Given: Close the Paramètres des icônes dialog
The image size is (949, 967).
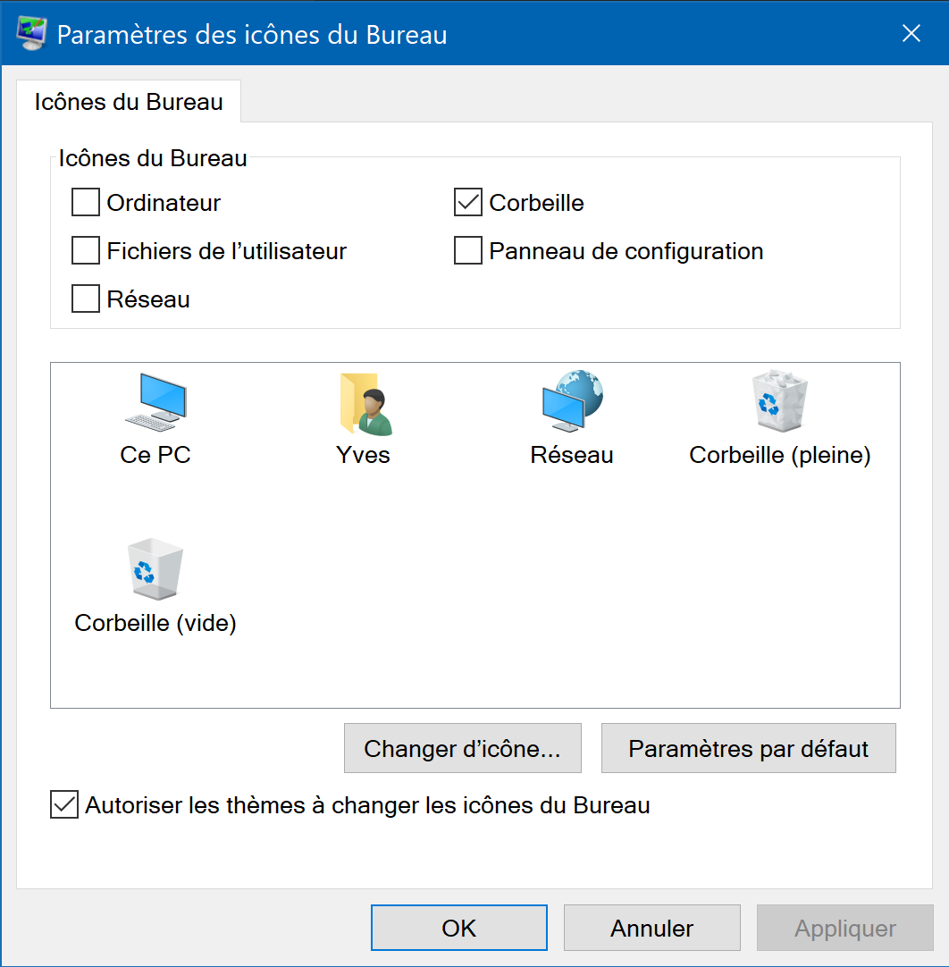Looking at the screenshot, I should click(x=911, y=34).
